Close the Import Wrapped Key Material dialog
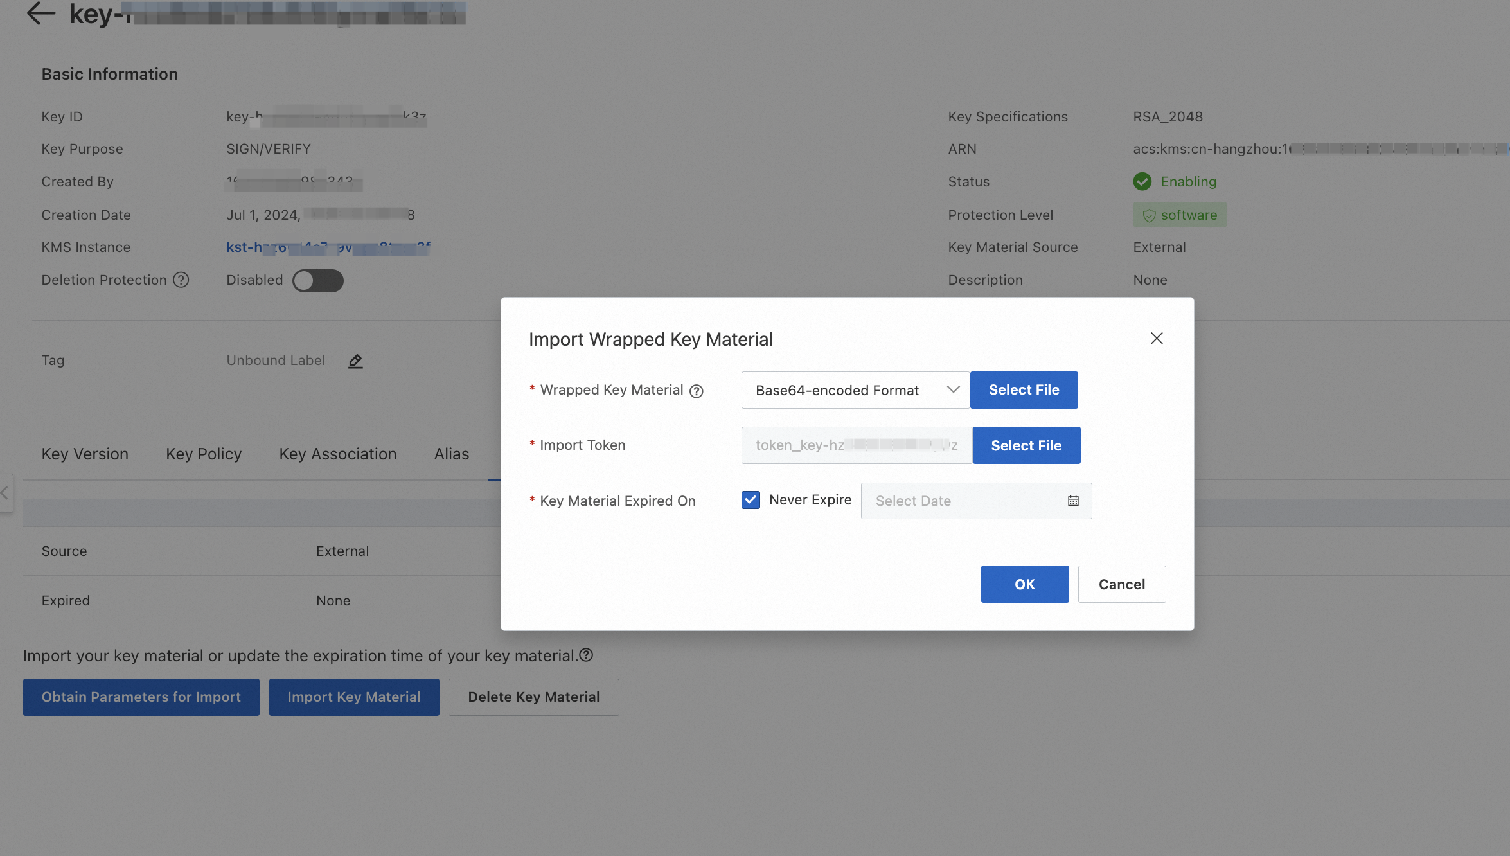 click(x=1157, y=338)
